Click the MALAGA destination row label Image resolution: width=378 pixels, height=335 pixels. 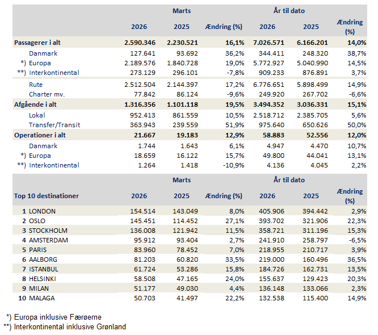click(x=44, y=299)
